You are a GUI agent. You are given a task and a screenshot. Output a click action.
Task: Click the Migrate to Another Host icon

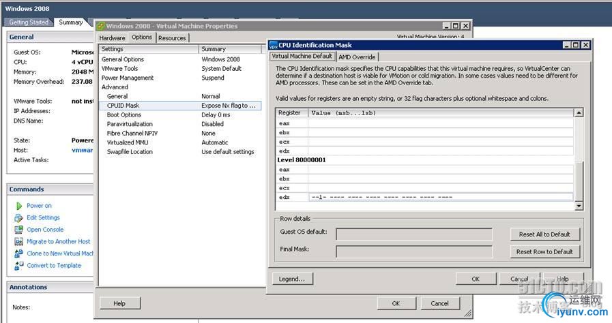pos(18,241)
